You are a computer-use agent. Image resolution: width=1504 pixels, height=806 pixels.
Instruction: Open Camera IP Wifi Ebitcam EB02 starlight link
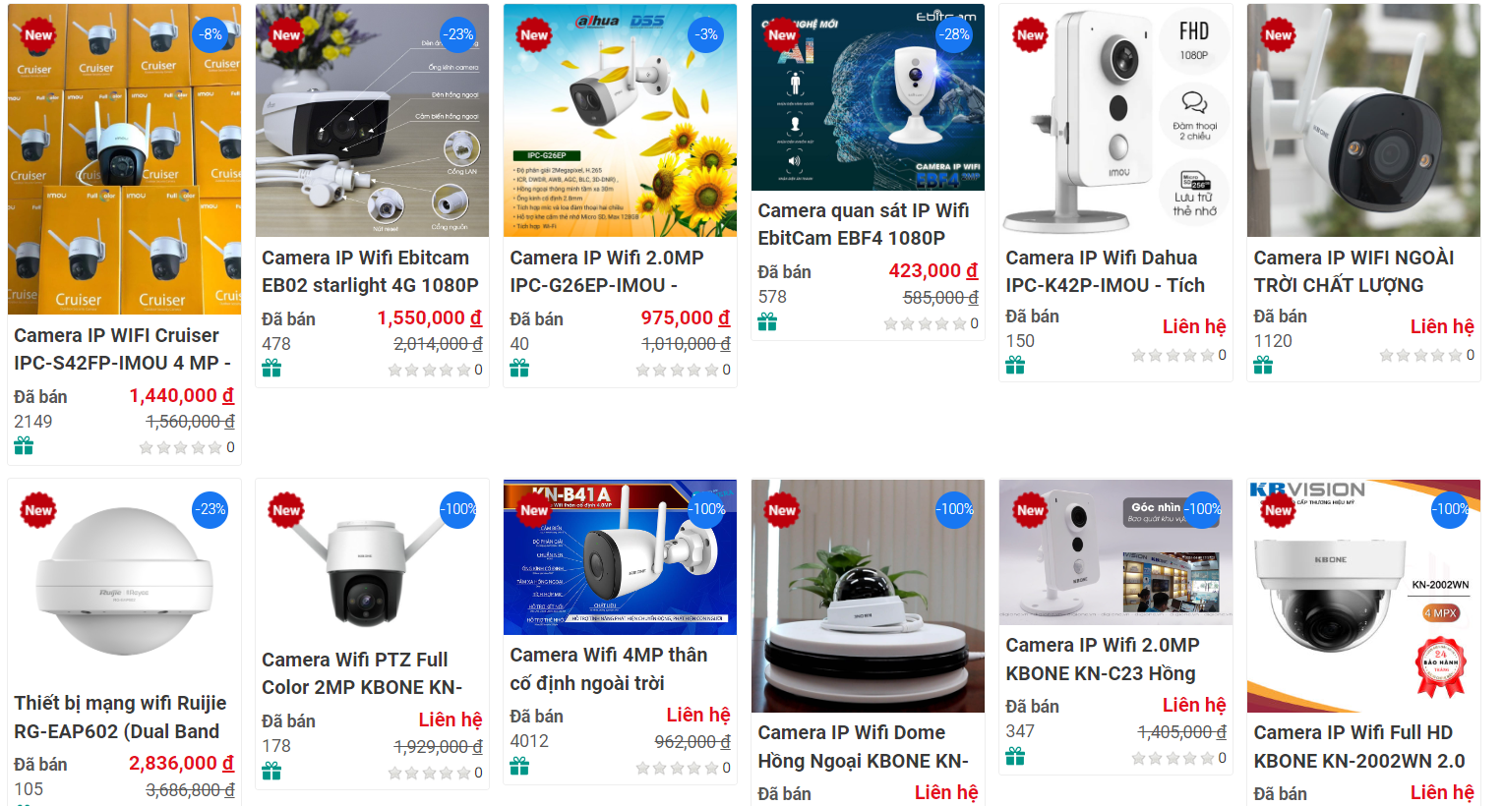click(370, 271)
